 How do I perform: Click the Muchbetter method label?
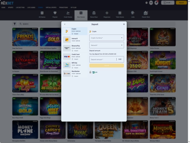[x=76, y=71]
